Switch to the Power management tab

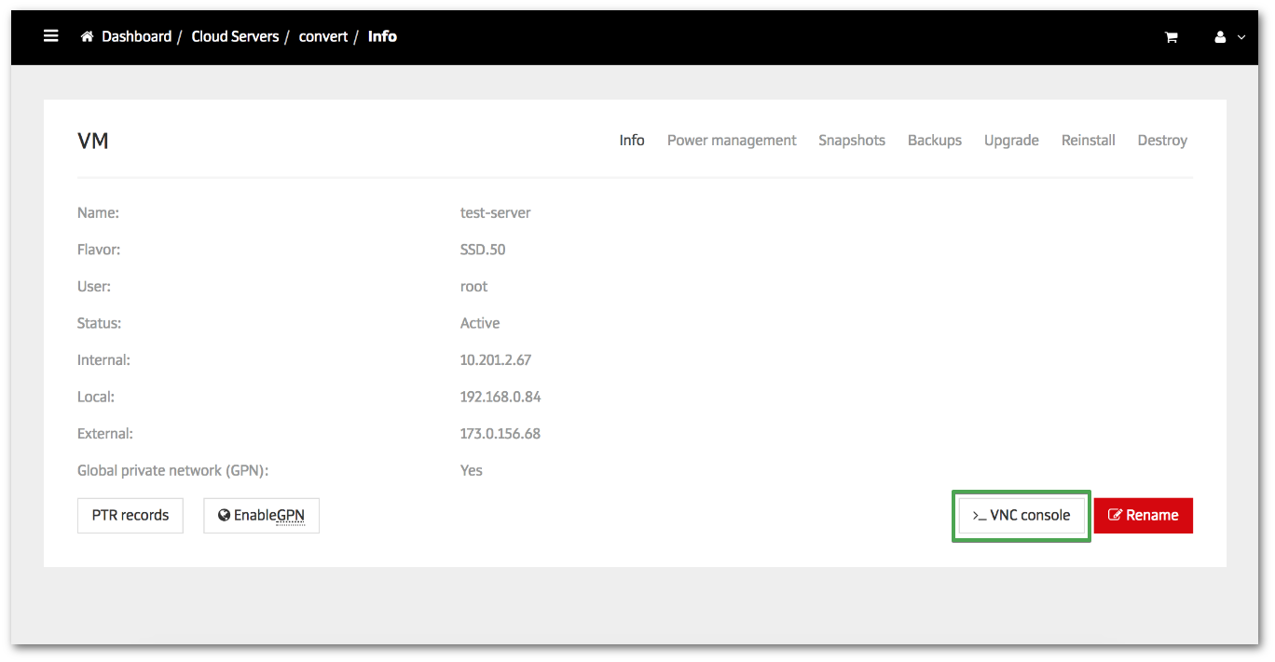click(732, 141)
